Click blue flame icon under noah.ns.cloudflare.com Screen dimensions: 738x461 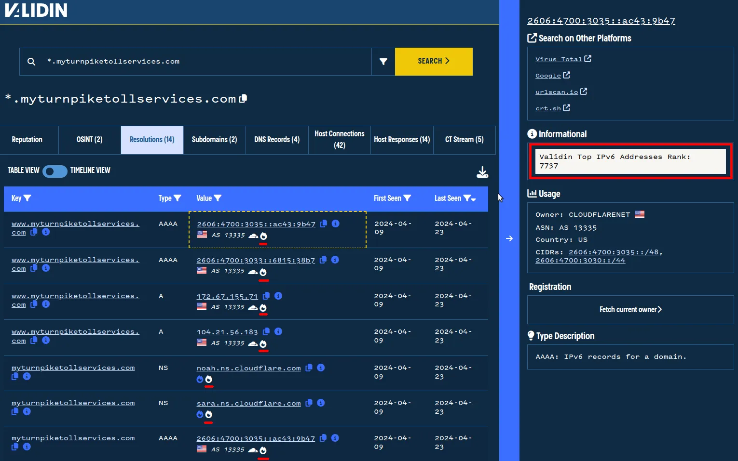tap(200, 379)
